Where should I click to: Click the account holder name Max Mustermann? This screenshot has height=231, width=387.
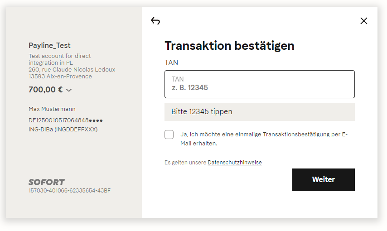[x=52, y=109]
